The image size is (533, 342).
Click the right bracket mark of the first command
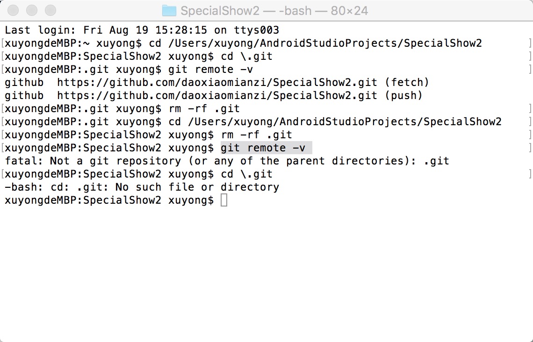(x=530, y=43)
